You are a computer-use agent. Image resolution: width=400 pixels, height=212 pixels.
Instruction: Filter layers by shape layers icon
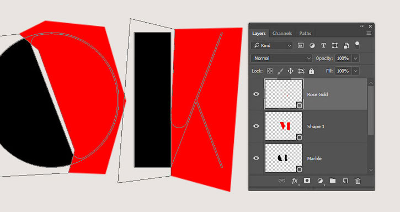(335, 45)
